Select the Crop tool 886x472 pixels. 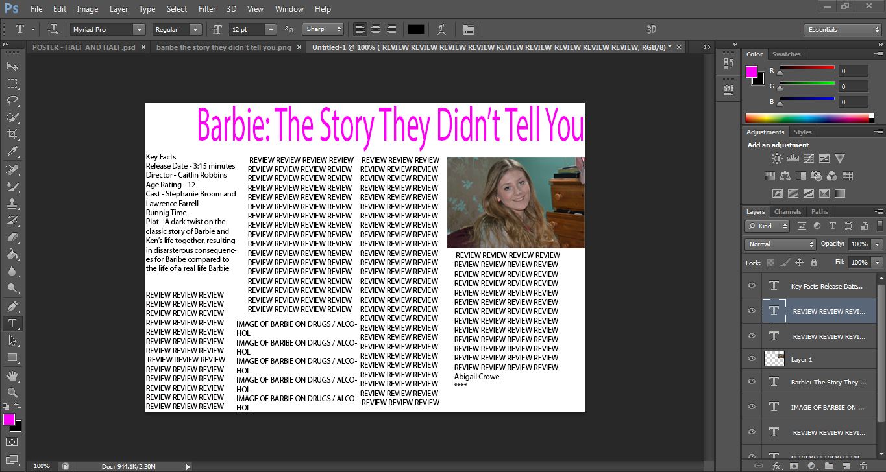[x=12, y=134]
